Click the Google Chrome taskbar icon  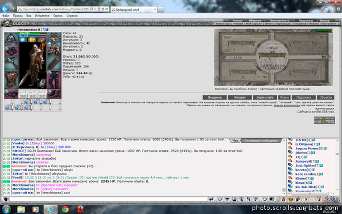65,209
